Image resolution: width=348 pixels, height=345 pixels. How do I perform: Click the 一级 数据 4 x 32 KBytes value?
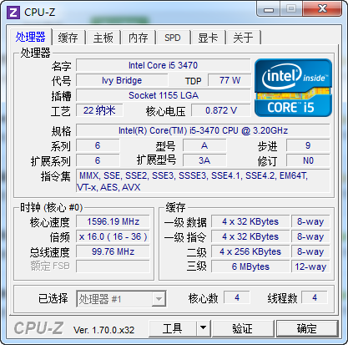coord(250,221)
